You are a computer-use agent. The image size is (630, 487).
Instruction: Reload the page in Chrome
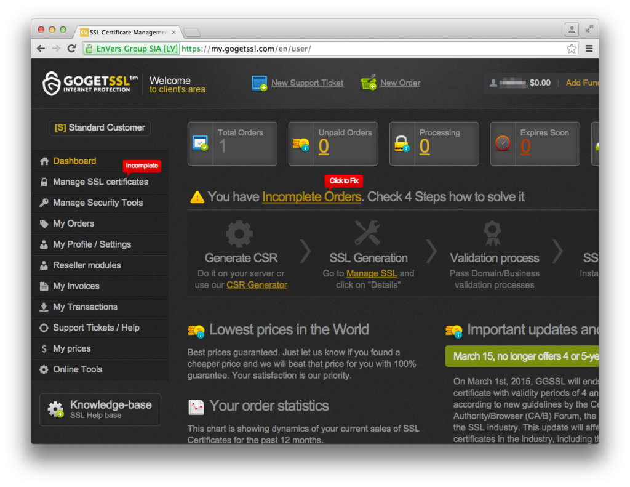71,49
